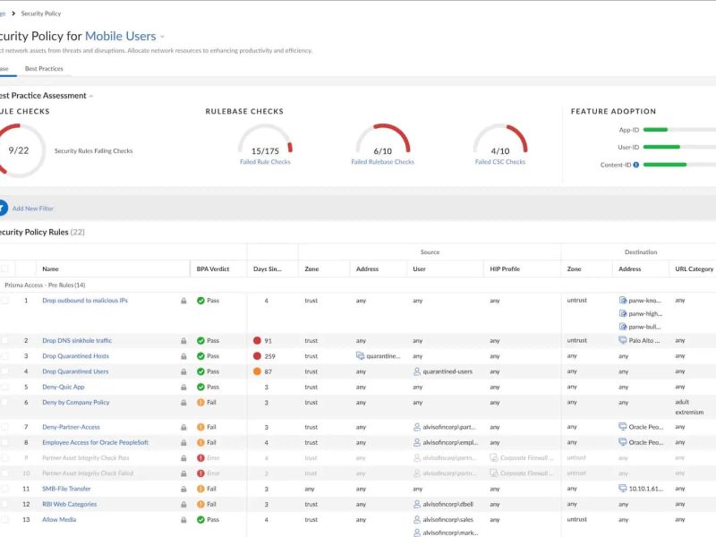This screenshot has width=716, height=537.
Task: Open Failed CSC Checks link
Action: [500, 162]
